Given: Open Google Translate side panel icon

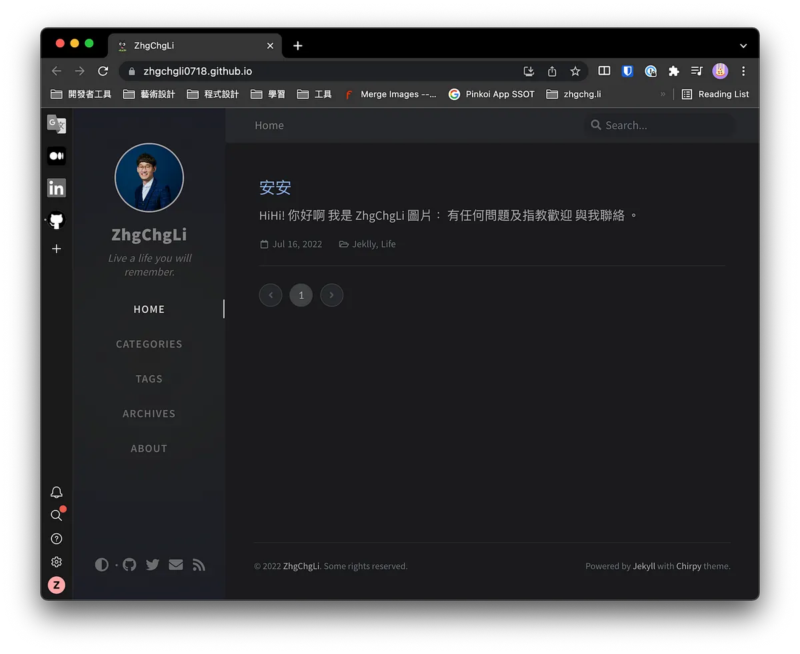Looking at the screenshot, I should pos(57,124).
